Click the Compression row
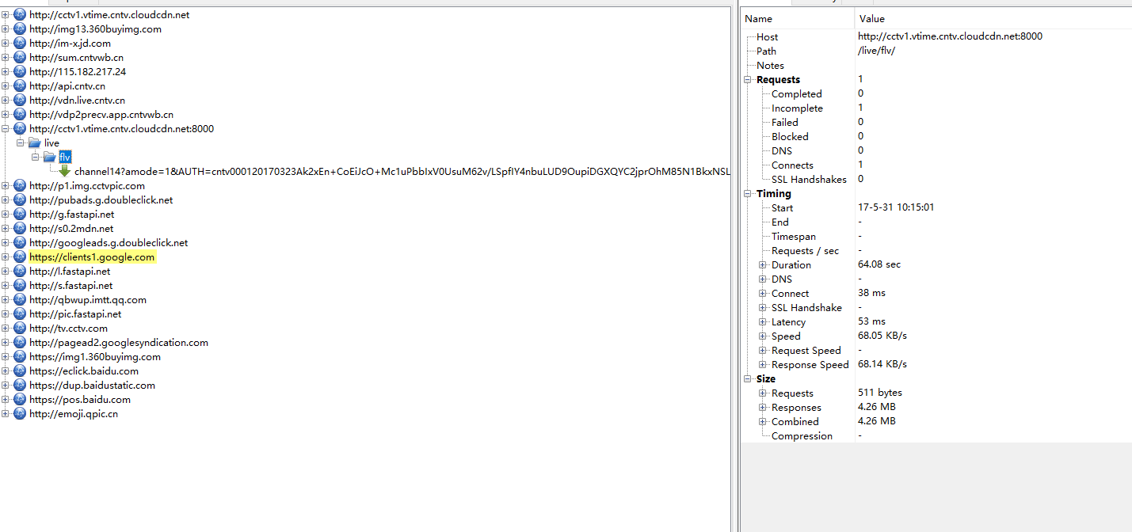The image size is (1132, 532). (936, 436)
